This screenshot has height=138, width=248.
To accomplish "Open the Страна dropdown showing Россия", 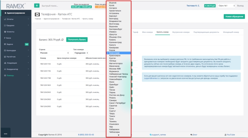I will [x=54, y=53].
